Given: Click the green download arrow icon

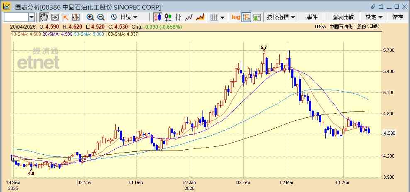Looking at the screenshot, I should tap(257, 17).
